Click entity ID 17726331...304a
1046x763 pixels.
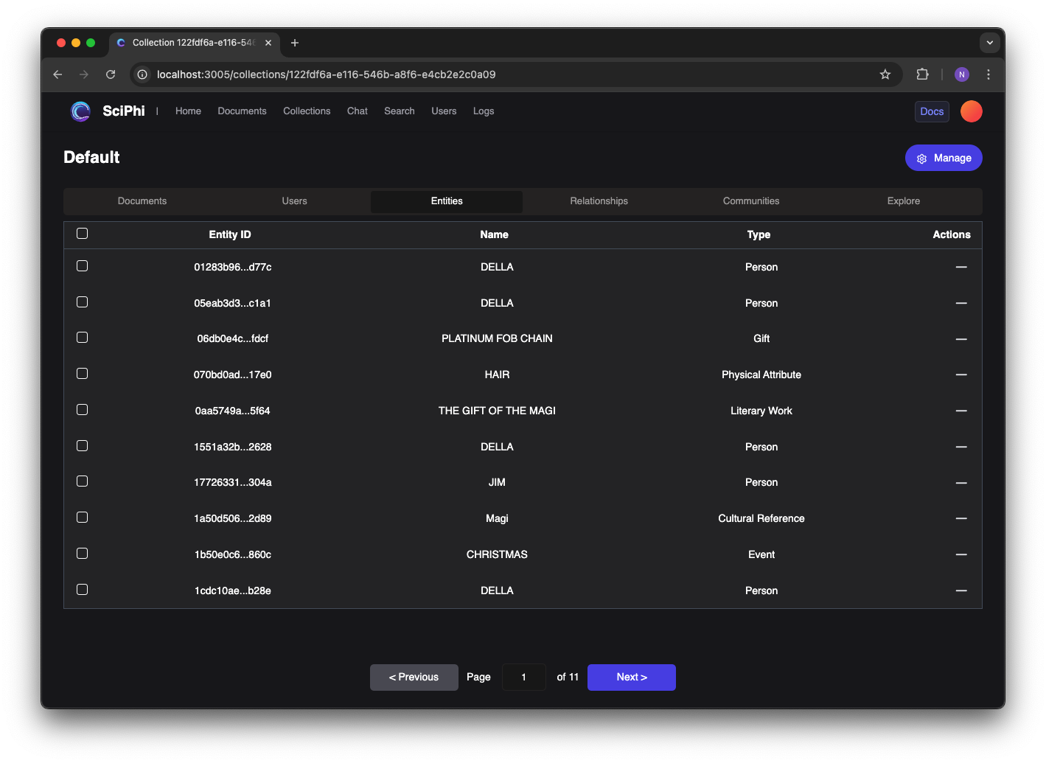click(x=233, y=483)
